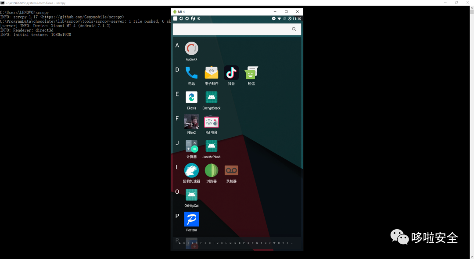Click the scrcpy GitHub URL in terminal

click(82, 17)
